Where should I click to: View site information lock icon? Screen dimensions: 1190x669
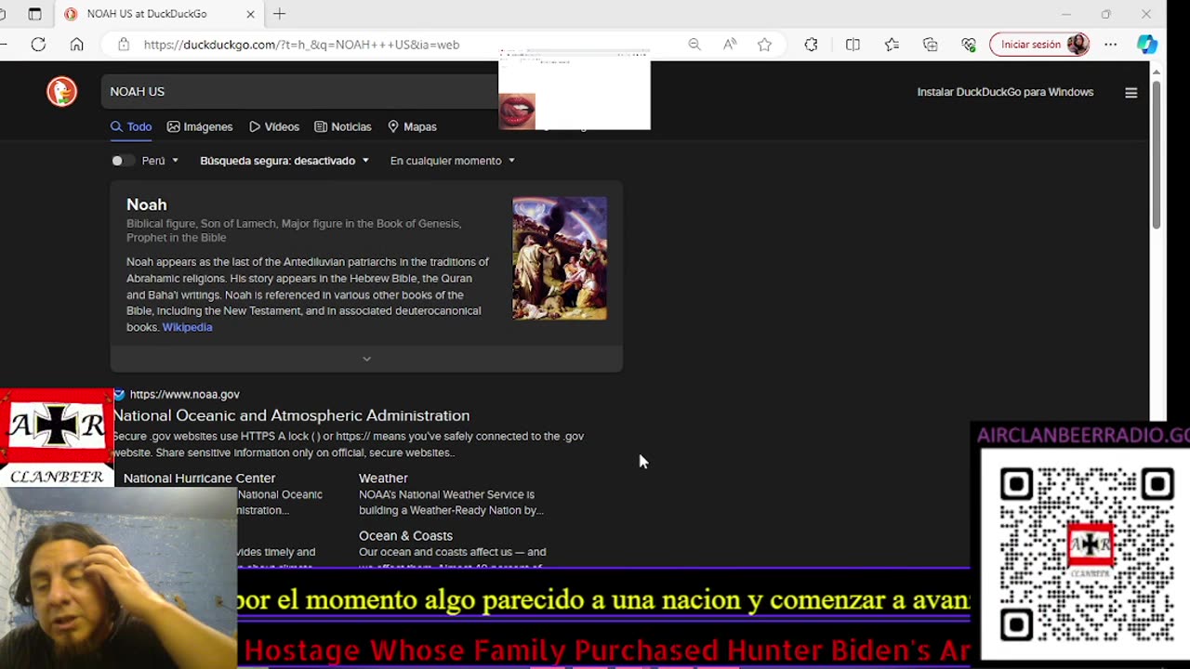(x=123, y=44)
